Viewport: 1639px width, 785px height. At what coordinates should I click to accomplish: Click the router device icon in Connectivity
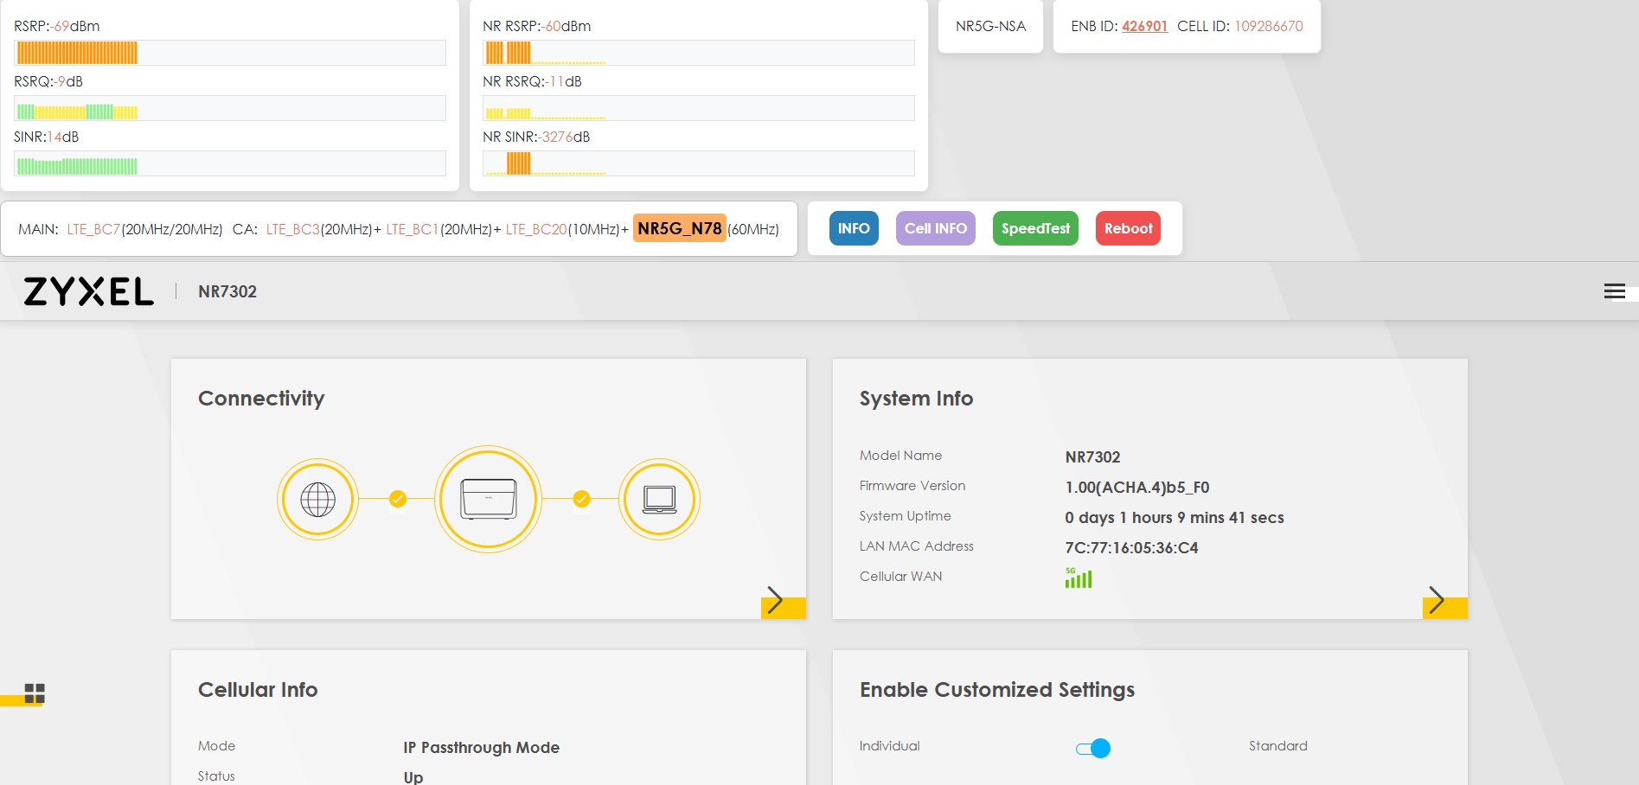click(x=488, y=500)
